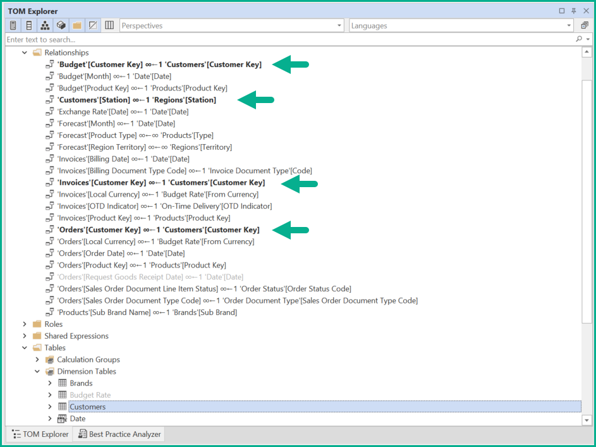The width and height of the screenshot is (596, 447).
Task: Click inside the search text field
Action: (190, 39)
